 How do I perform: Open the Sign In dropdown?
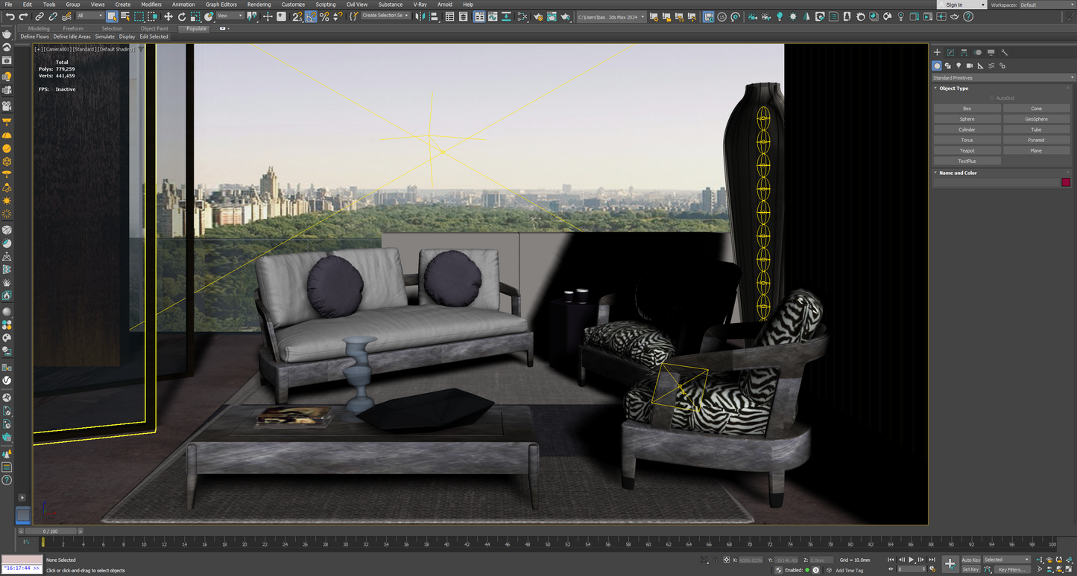[x=962, y=4]
